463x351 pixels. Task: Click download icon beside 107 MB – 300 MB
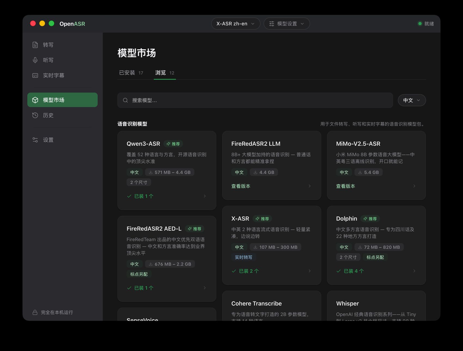point(255,247)
